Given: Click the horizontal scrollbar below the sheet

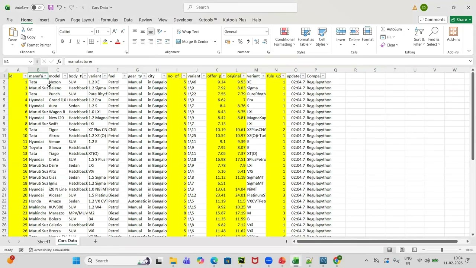Looking at the screenshot, I should coord(377,241).
